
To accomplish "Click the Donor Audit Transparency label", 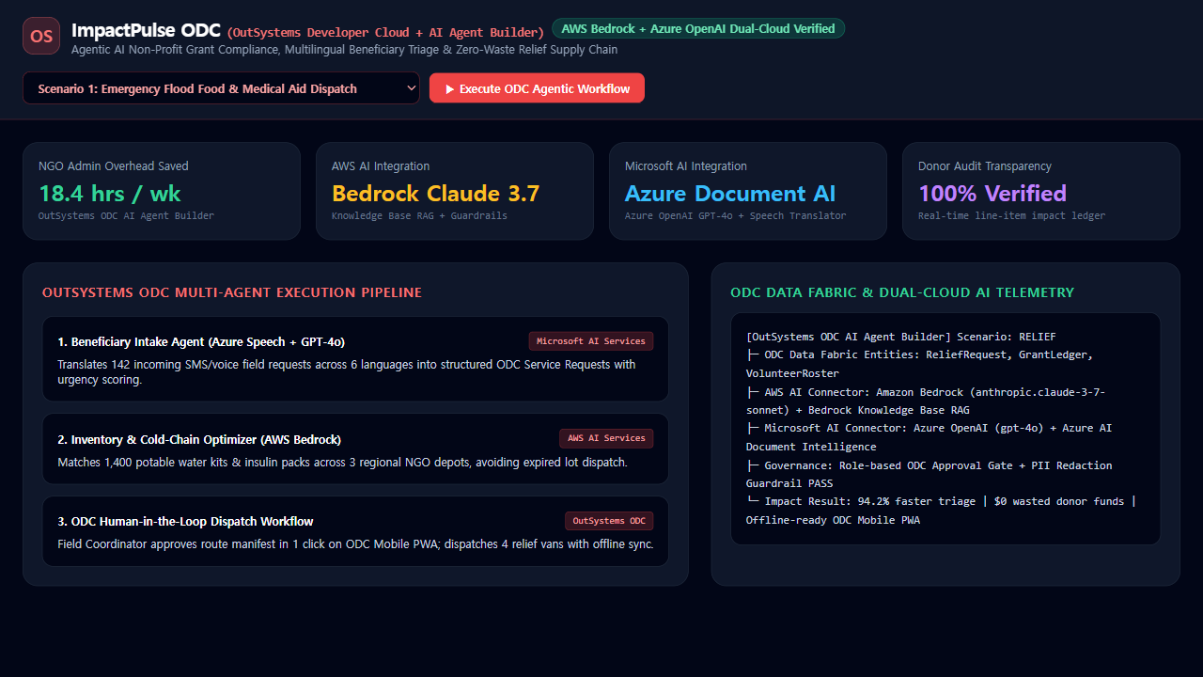I will [x=985, y=166].
